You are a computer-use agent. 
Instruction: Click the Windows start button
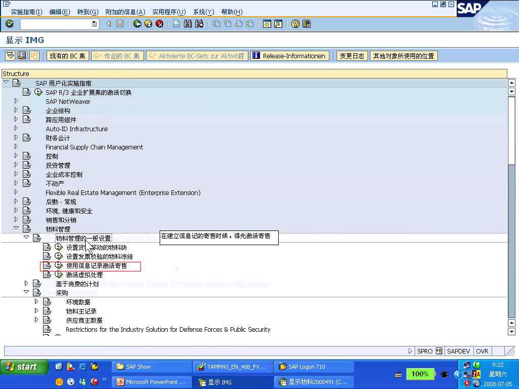coord(24,367)
